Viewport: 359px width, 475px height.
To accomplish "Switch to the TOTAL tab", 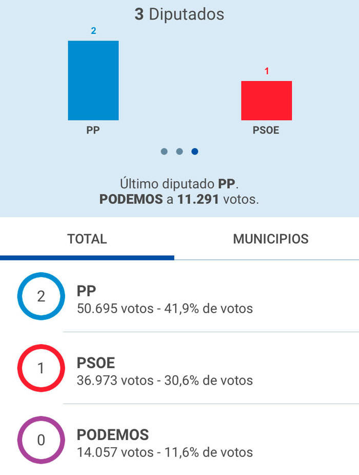I will coord(87,239).
